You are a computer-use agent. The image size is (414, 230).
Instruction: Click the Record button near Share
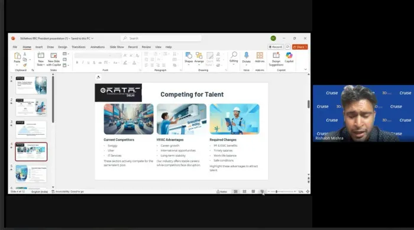(x=276, y=47)
